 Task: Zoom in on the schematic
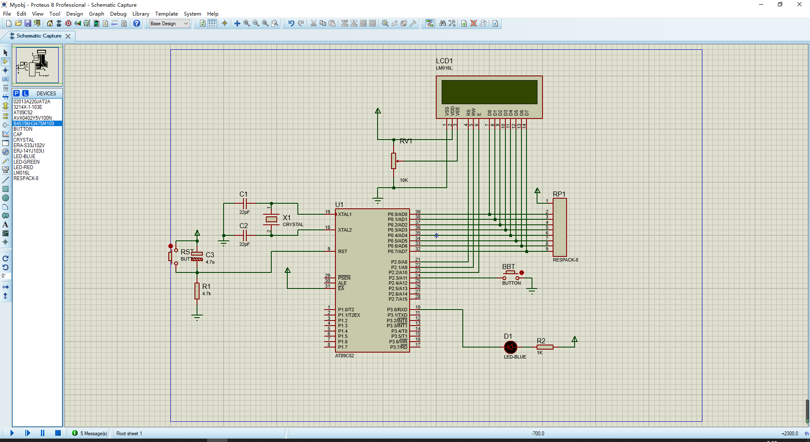247,24
